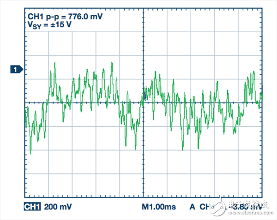Click the left end of center horizontal axis
Screen dimensions: 277x220
(x=24, y=103)
